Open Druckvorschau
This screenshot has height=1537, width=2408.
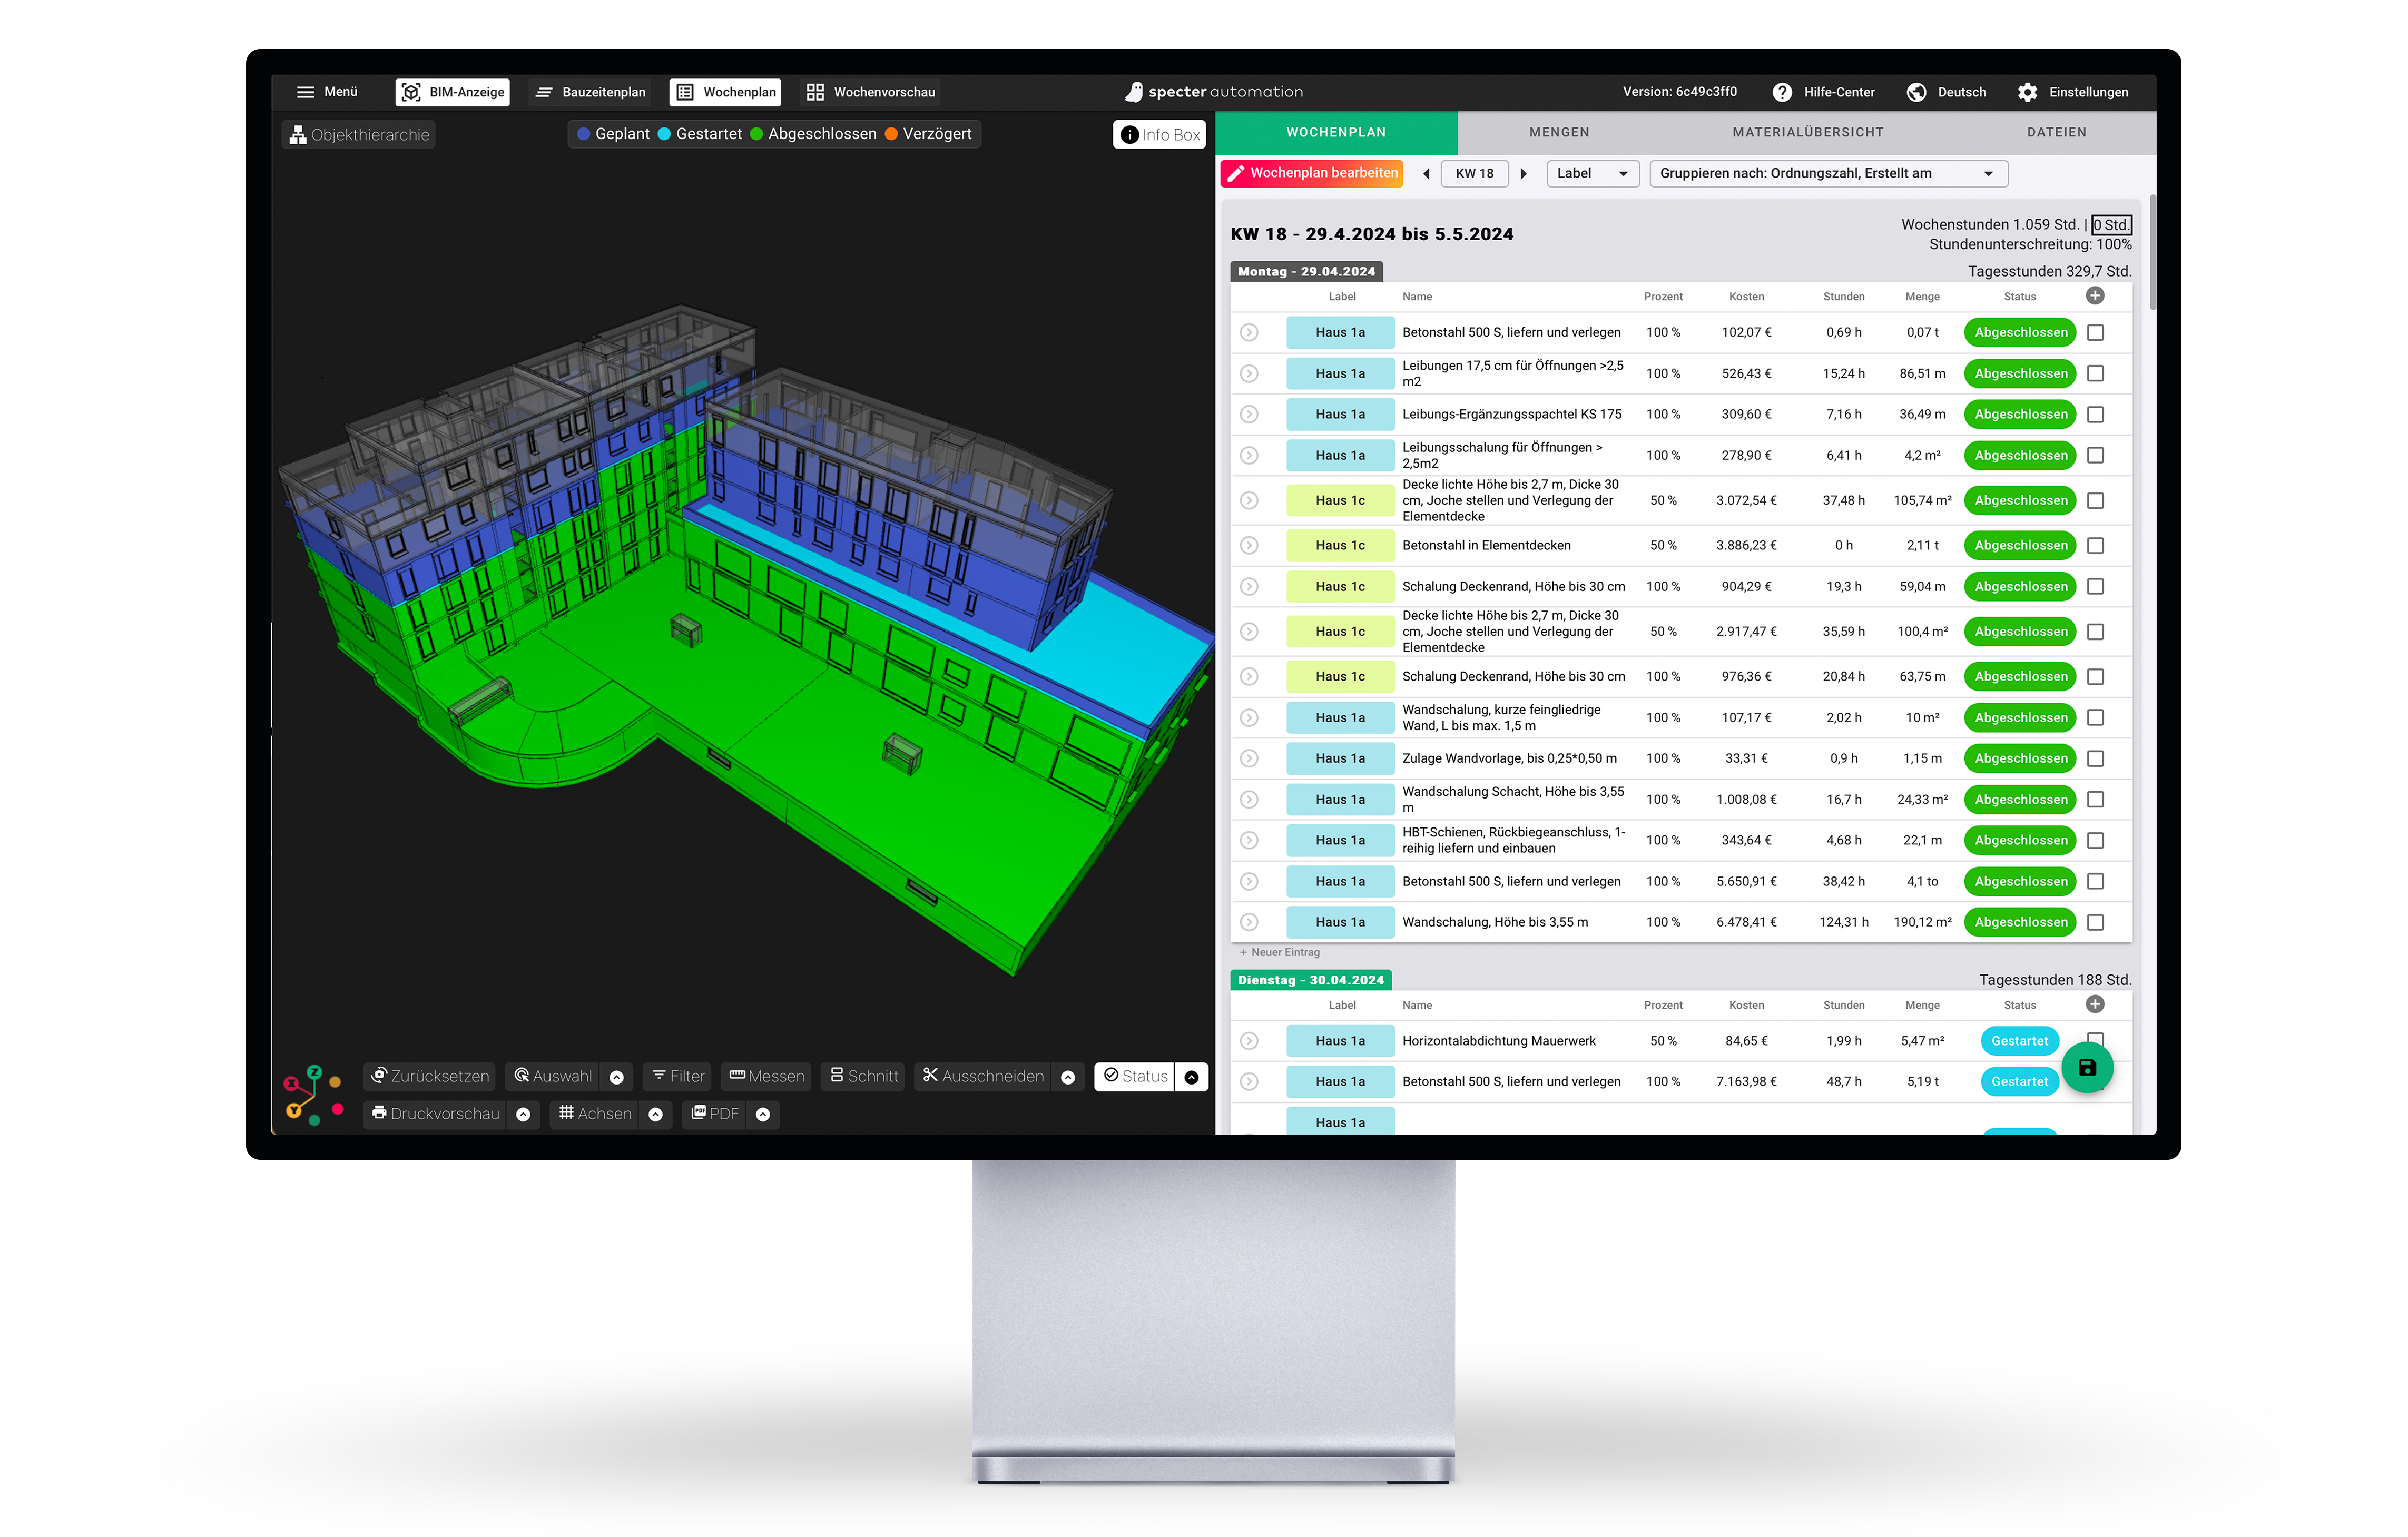pos(435,1115)
